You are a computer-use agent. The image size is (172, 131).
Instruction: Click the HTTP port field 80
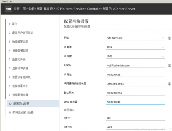click(x=136, y=118)
